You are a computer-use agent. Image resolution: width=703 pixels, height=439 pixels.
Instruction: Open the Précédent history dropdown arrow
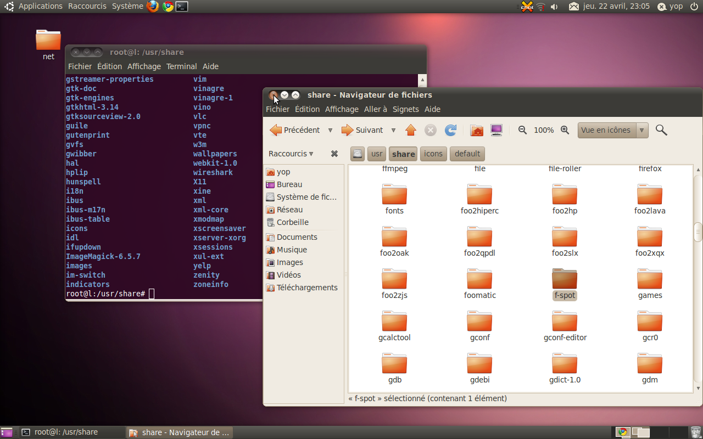(x=330, y=130)
